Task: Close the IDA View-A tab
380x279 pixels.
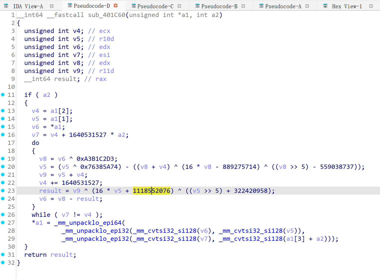Action: coord(52,6)
